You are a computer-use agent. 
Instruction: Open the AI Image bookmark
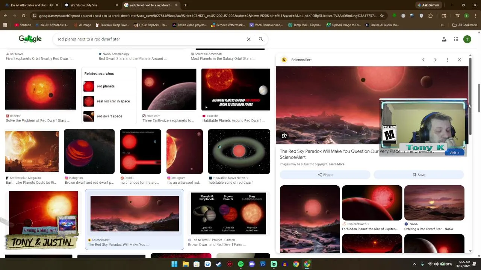point(82,25)
